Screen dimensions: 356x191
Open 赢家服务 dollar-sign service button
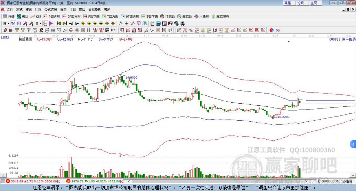pos(220,17)
